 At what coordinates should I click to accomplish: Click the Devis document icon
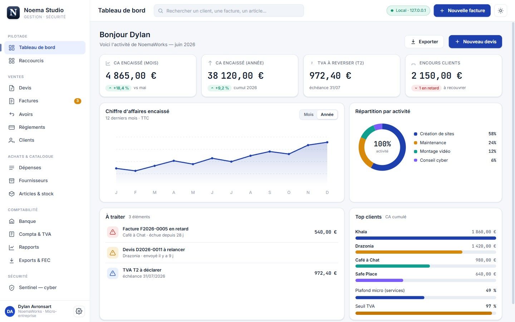[12, 88]
